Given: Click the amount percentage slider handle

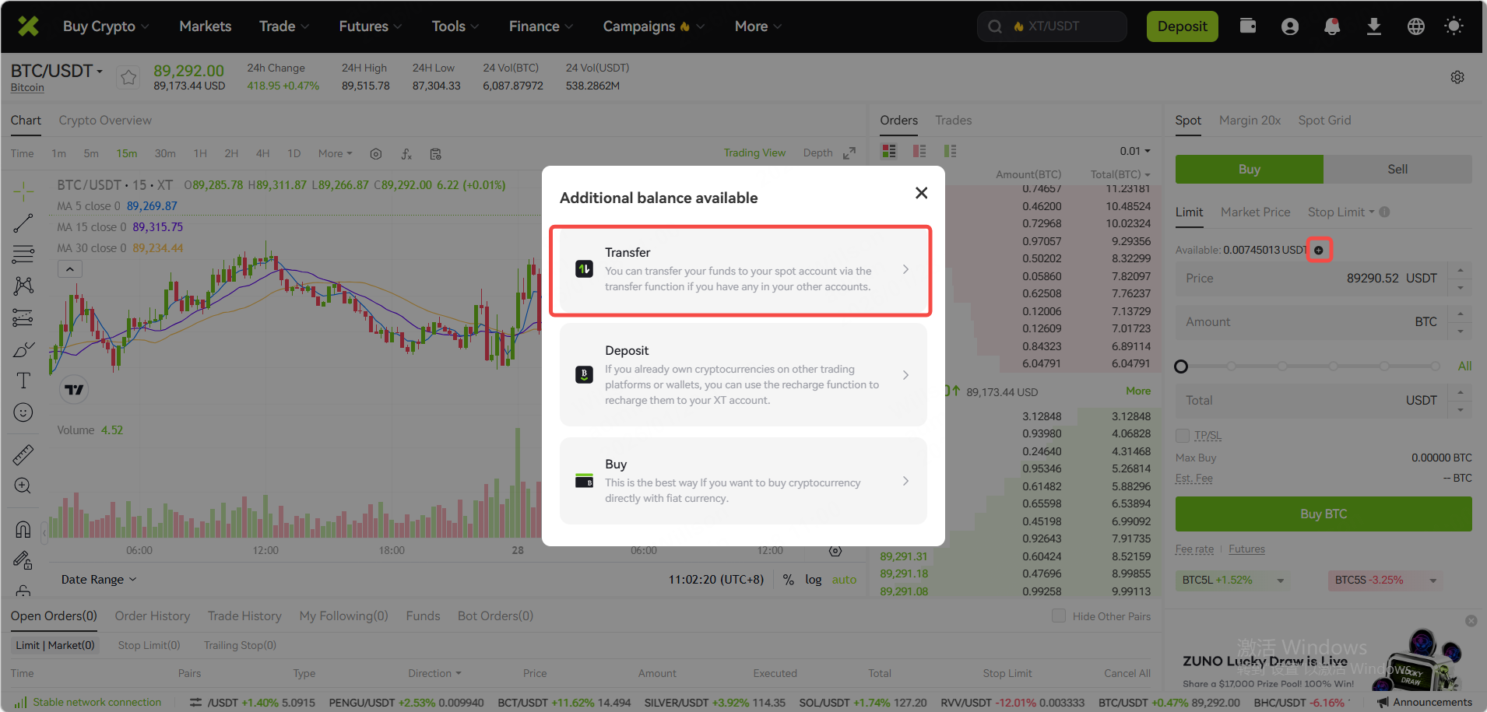Looking at the screenshot, I should coord(1181,367).
